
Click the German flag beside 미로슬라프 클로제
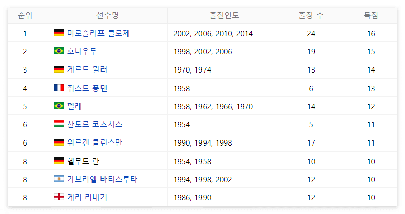point(59,33)
